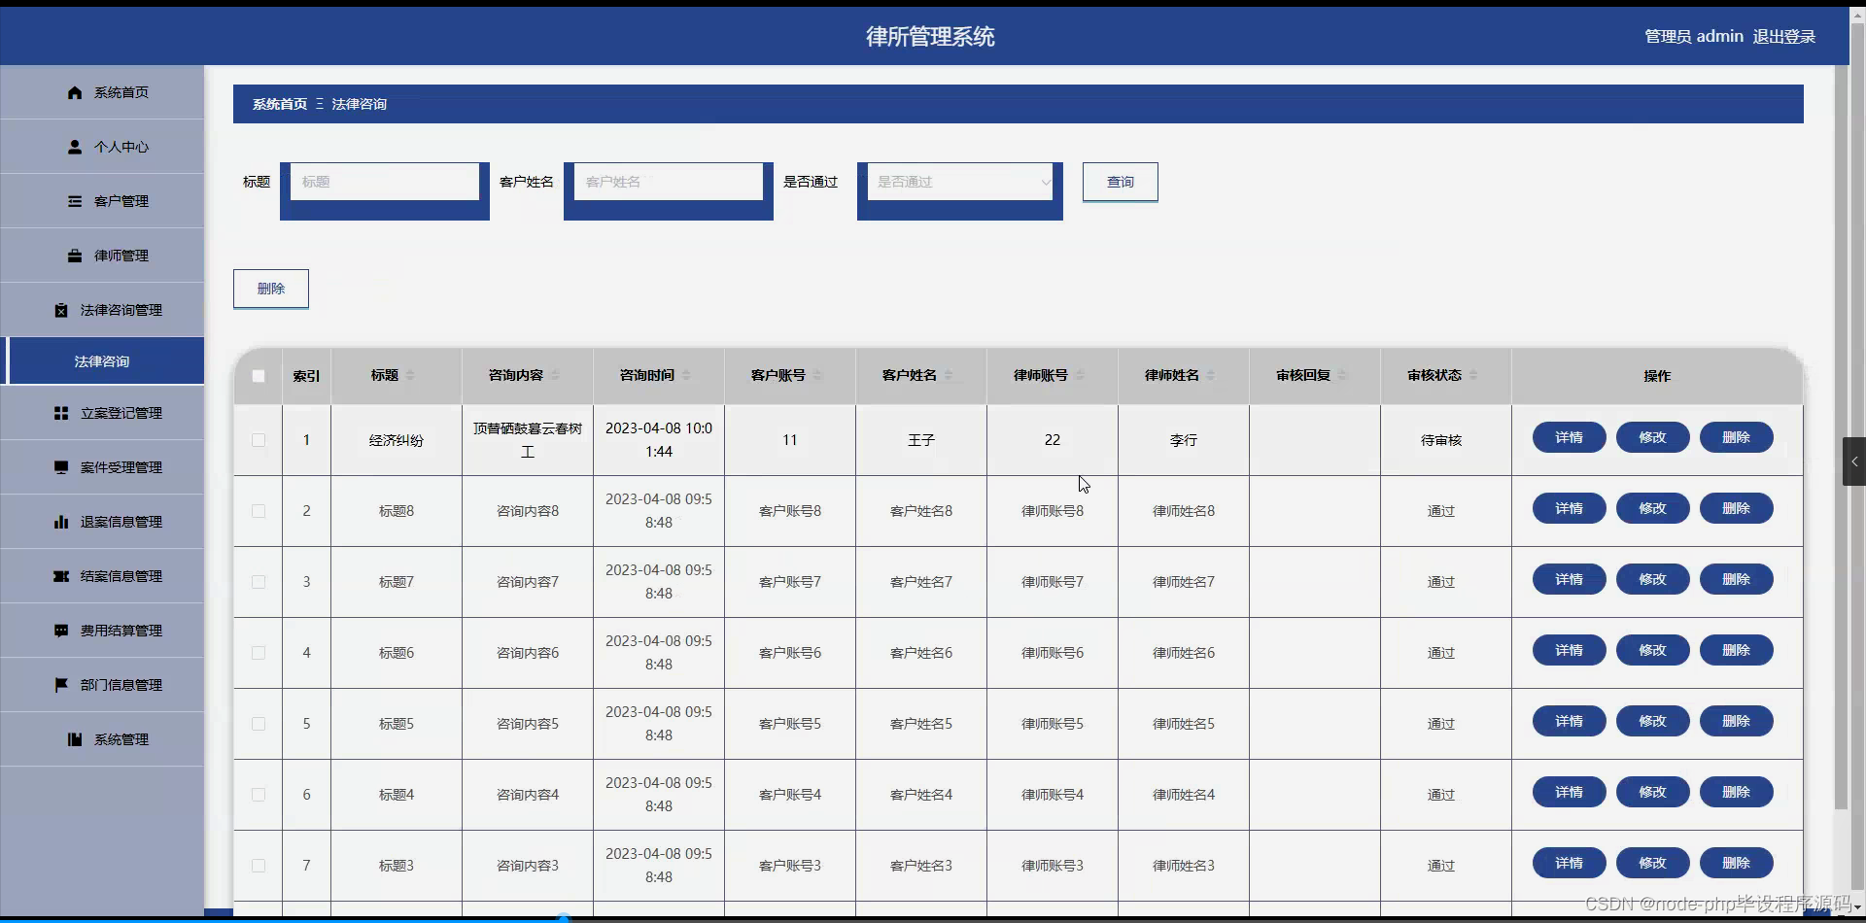
Task: Collapse the panel with the right-edge chevron
Action: tap(1854, 461)
